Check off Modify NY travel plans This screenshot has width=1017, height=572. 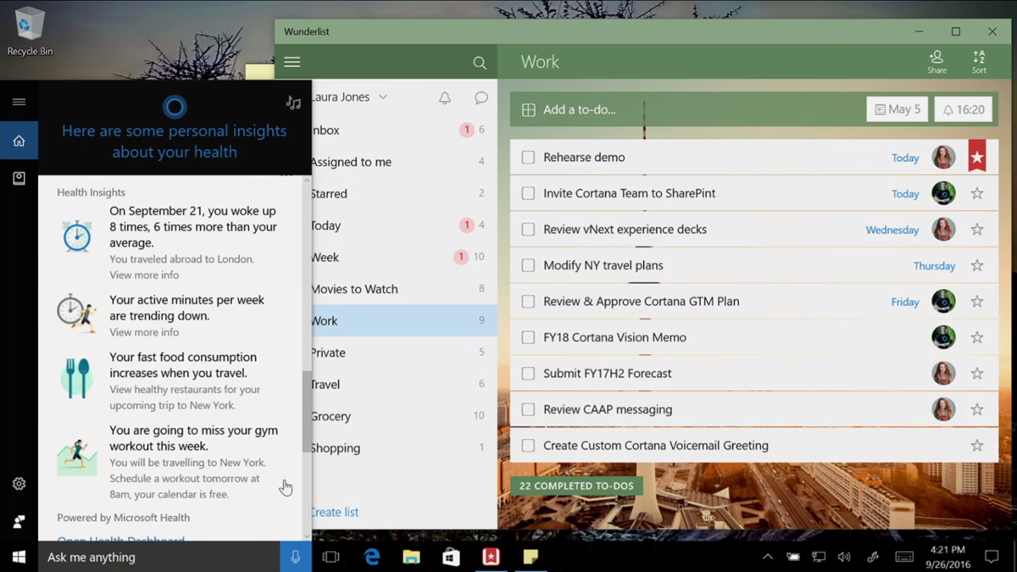tap(528, 265)
